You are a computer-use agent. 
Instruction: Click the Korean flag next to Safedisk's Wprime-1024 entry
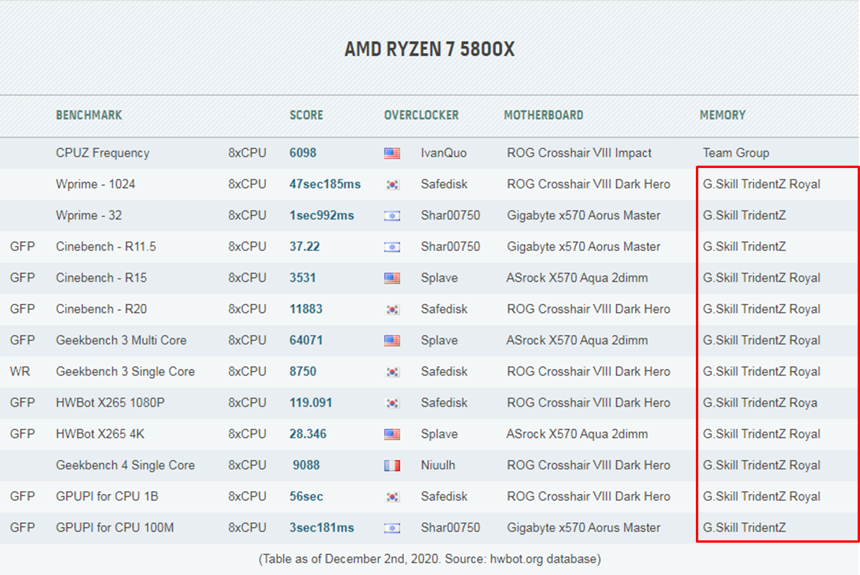(392, 184)
